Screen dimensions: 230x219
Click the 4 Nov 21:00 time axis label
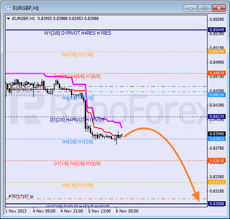click(x=72, y=211)
